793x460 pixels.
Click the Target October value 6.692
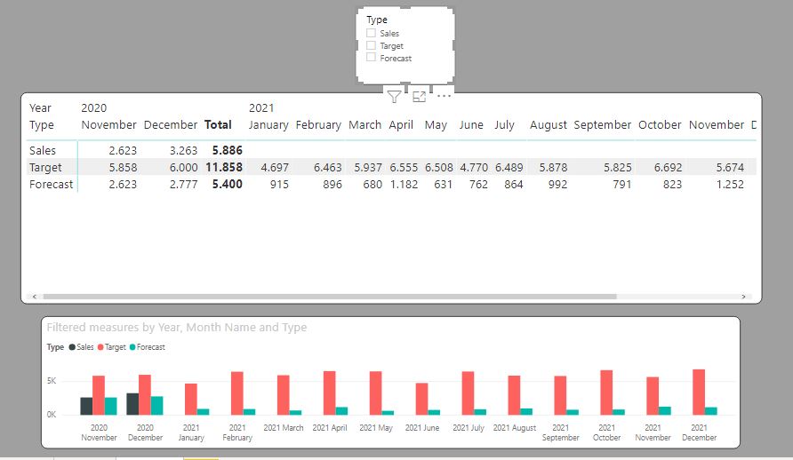pyautogui.click(x=668, y=167)
